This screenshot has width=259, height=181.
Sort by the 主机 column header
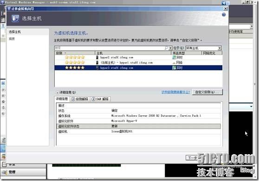point(133,53)
